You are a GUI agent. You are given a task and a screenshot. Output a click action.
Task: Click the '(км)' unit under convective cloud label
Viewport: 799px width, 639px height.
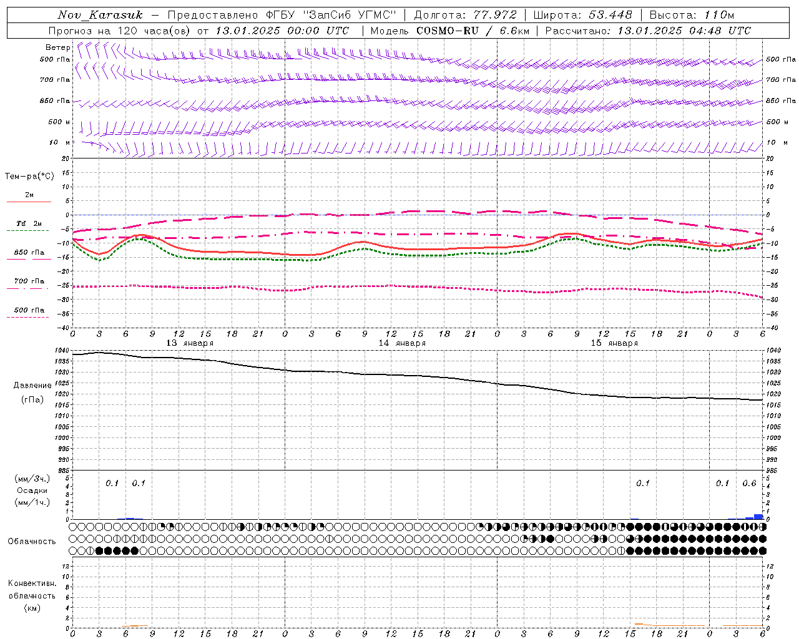point(32,607)
